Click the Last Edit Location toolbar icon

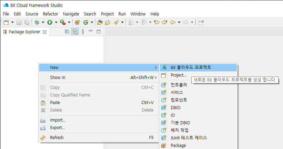tap(157, 22)
